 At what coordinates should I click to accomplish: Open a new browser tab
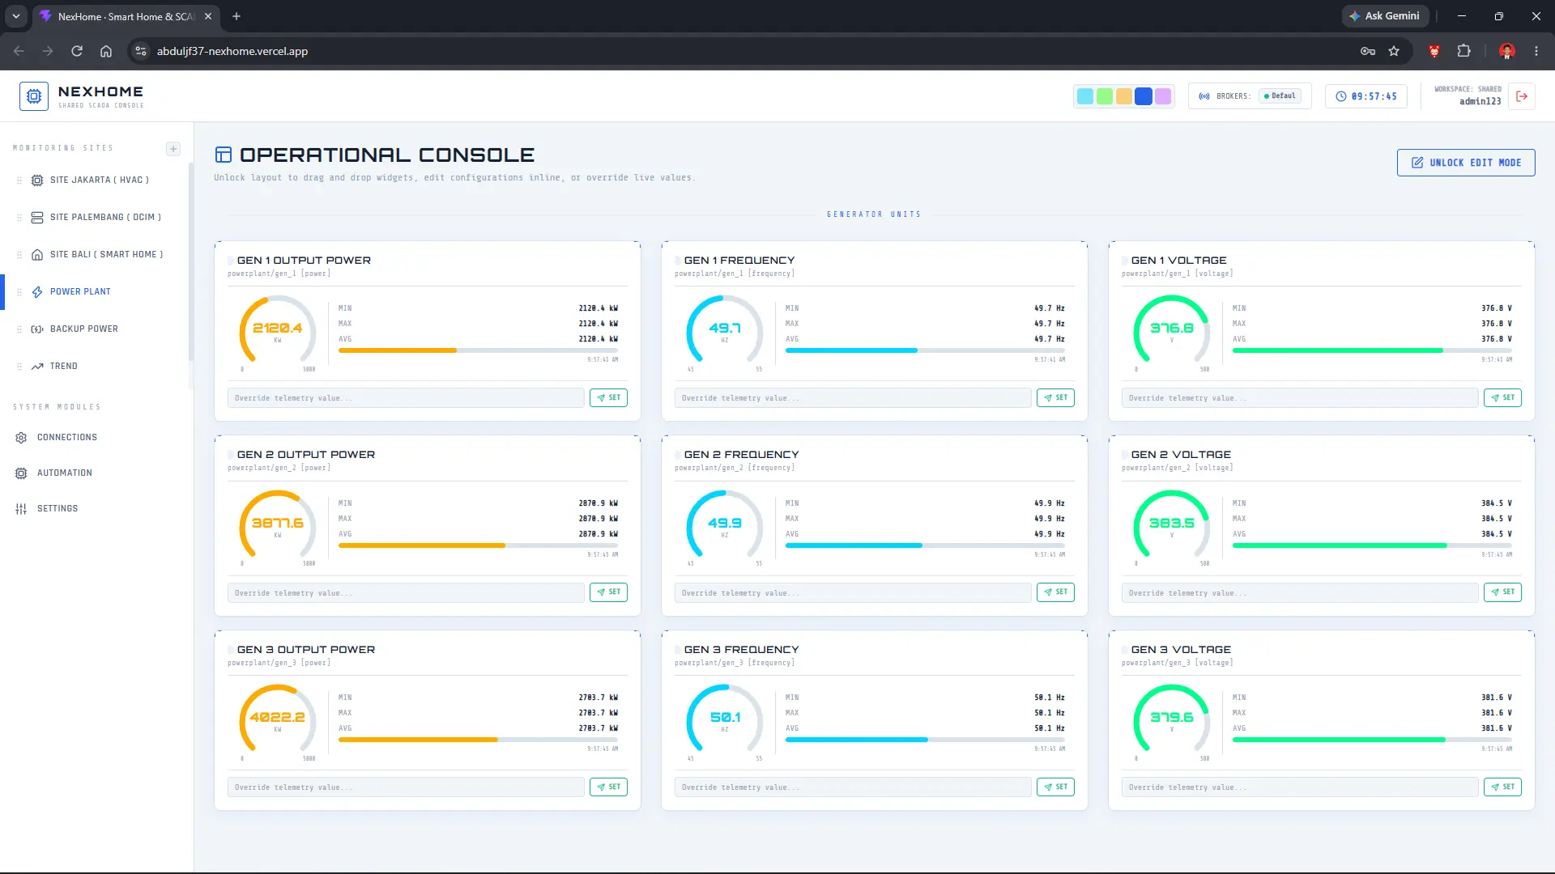click(236, 16)
